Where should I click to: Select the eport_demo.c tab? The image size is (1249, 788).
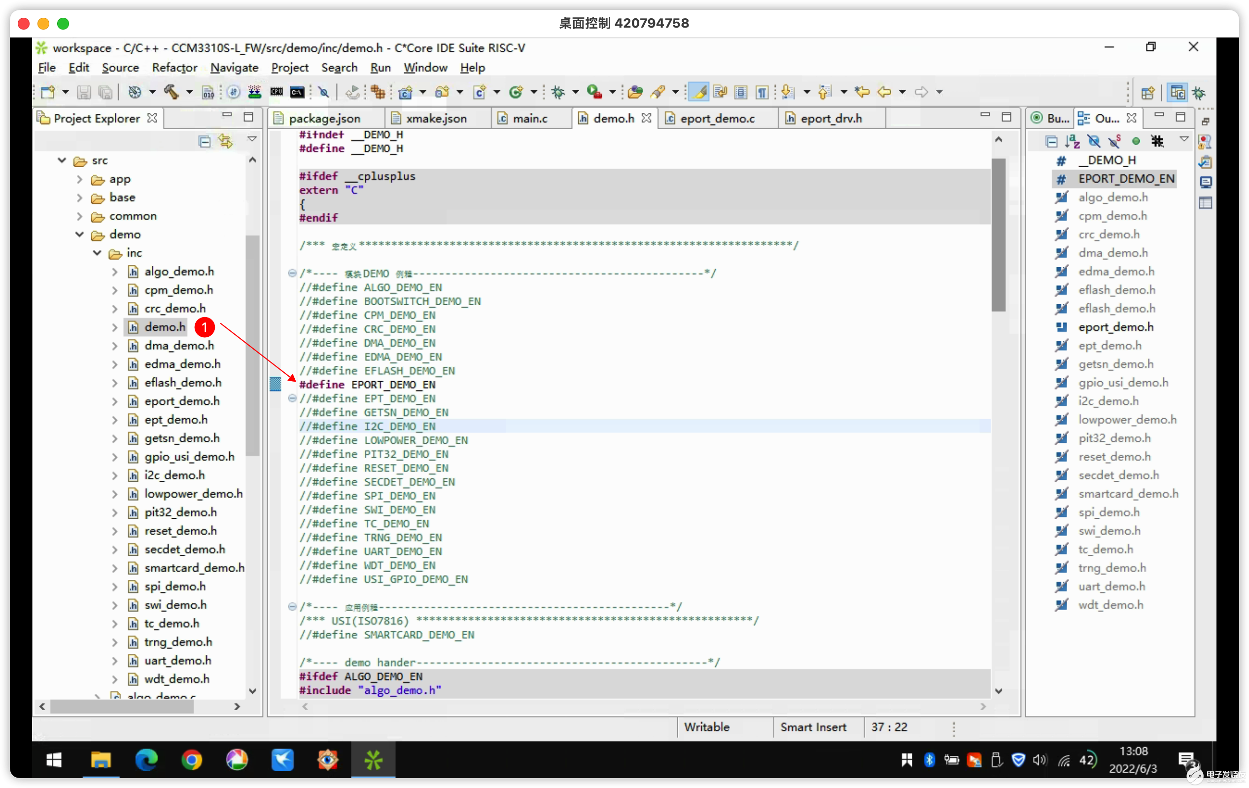(717, 118)
